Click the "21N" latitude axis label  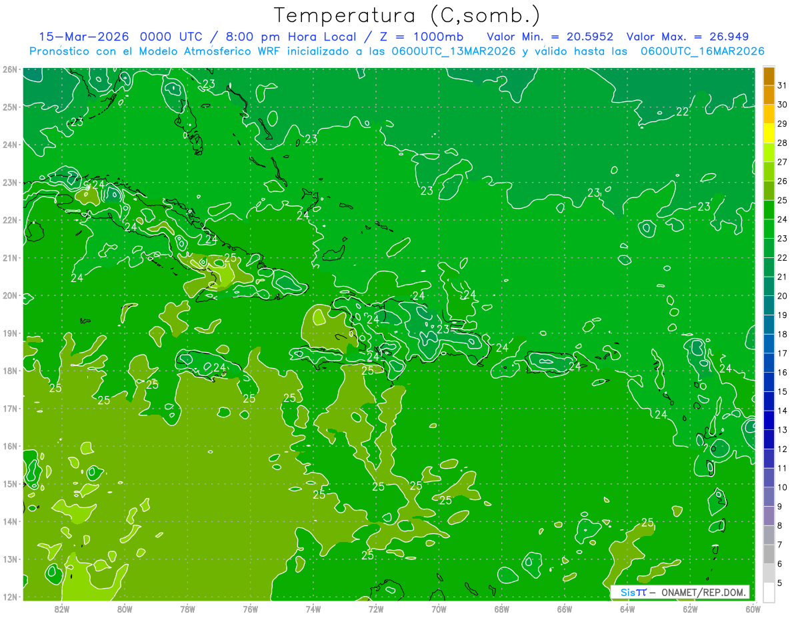point(9,257)
